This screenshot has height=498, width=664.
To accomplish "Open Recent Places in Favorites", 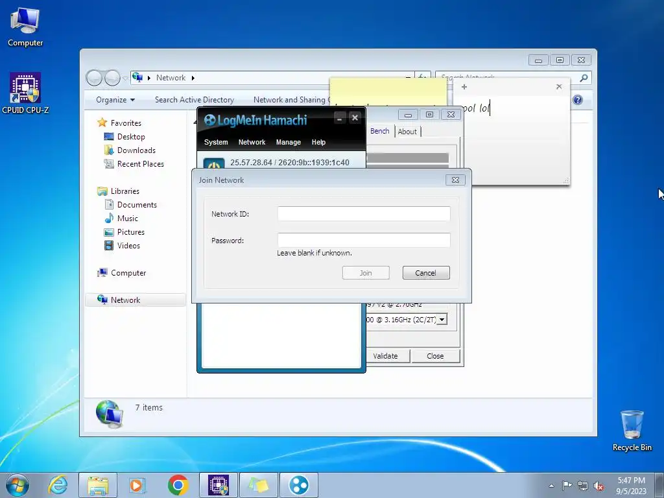I will (140, 164).
